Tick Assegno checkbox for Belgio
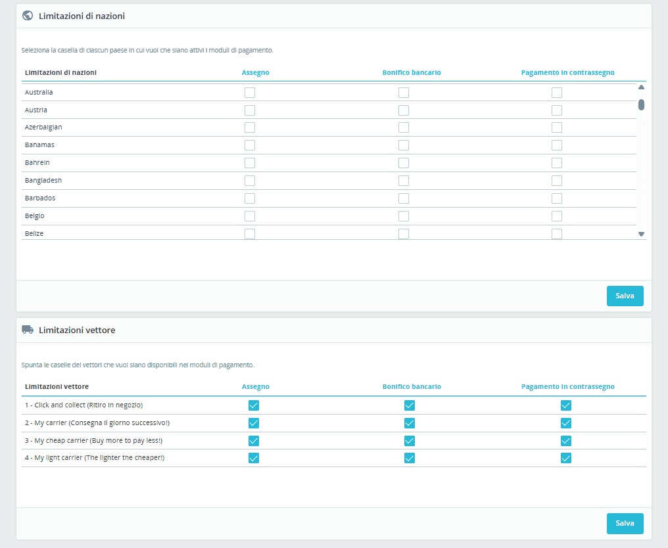Image resolution: width=668 pixels, height=548 pixels. coord(250,216)
